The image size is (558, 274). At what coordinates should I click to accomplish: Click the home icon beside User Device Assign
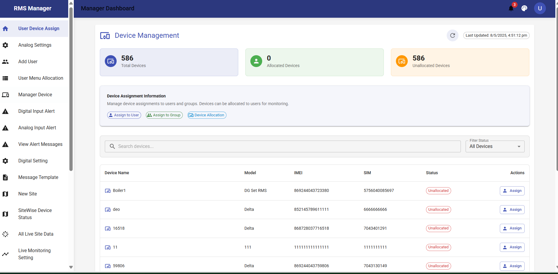pyautogui.click(x=5, y=29)
